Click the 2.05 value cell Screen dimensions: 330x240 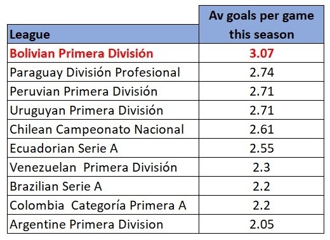point(261,224)
